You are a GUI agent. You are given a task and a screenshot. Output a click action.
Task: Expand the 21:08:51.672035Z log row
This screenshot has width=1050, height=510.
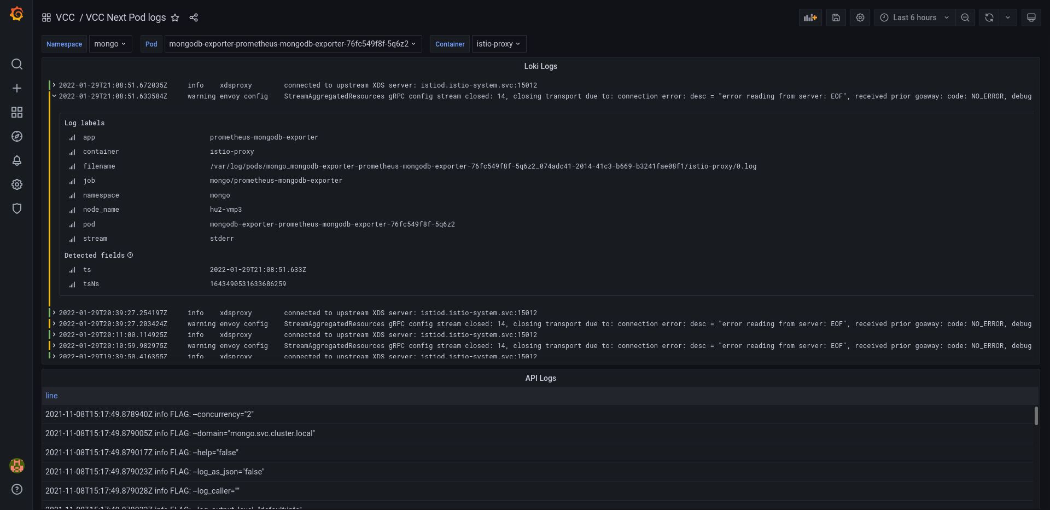tap(54, 85)
